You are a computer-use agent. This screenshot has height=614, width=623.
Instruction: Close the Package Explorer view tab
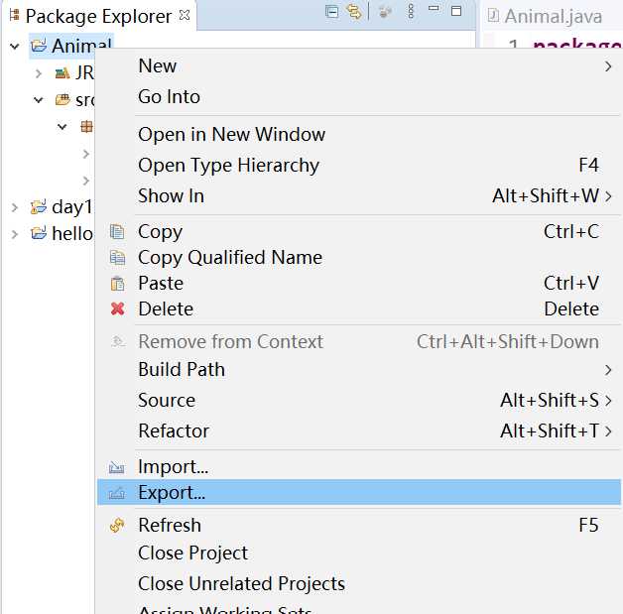(x=185, y=16)
